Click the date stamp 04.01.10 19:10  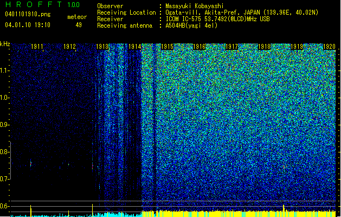[x=28, y=25]
